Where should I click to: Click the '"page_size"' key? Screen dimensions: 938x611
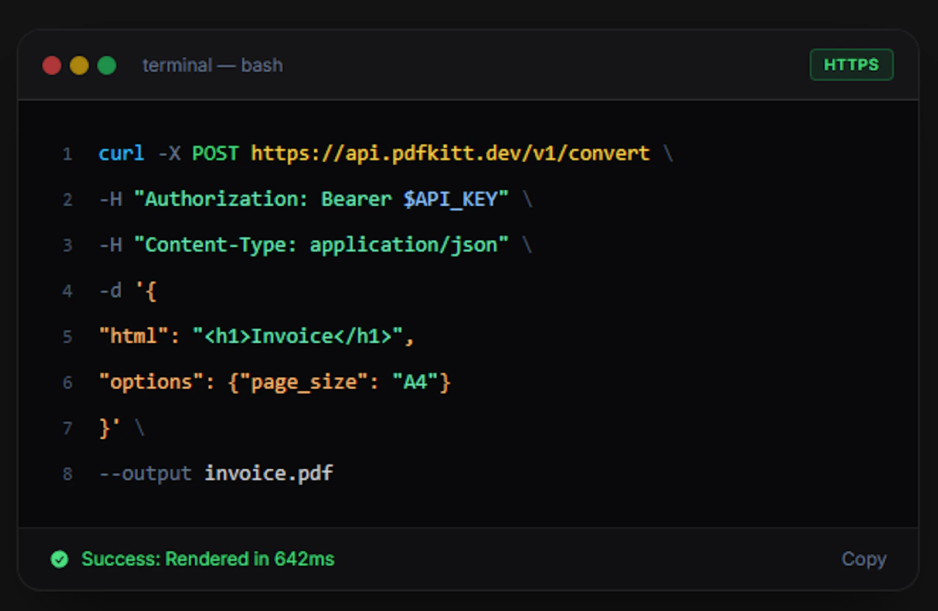(304, 383)
